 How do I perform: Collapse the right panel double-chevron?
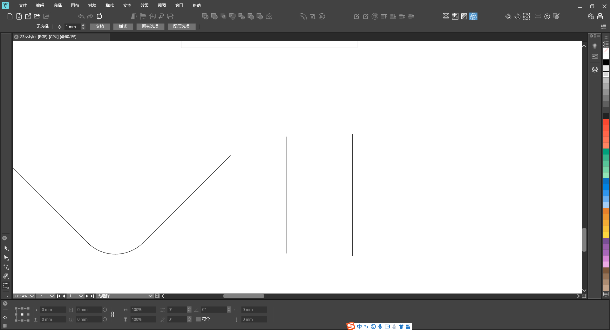pos(595,36)
